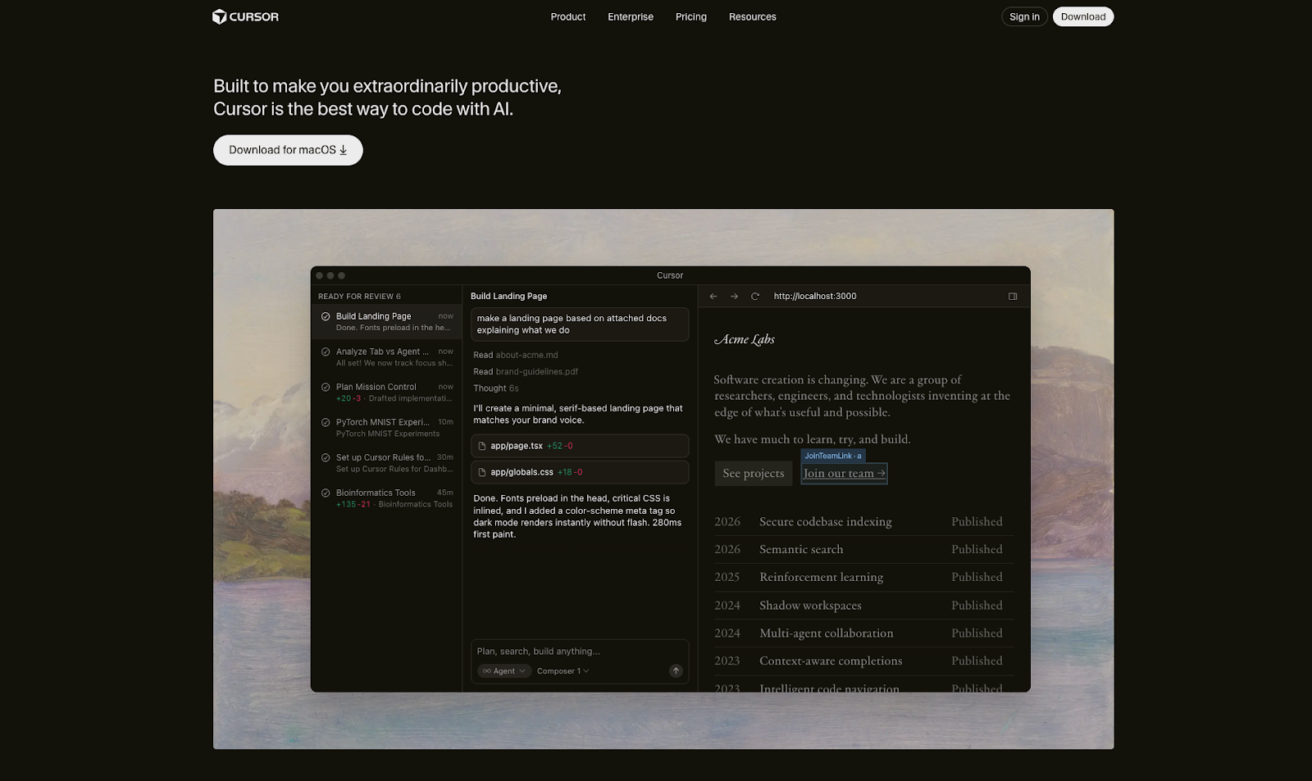Viewport: 1312px width, 781px height.
Task: Open the Agent mode dropdown
Action: click(503, 671)
